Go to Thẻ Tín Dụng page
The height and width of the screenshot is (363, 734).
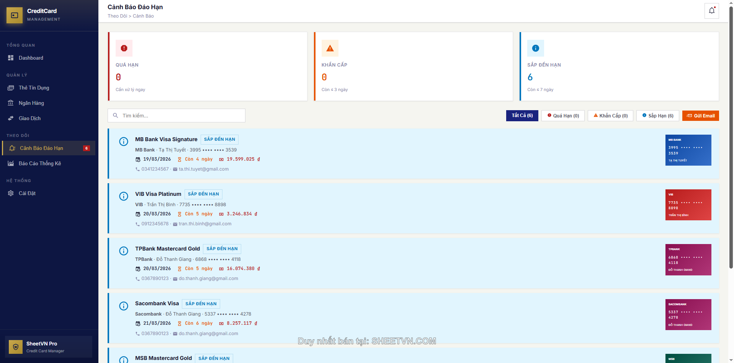click(34, 88)
